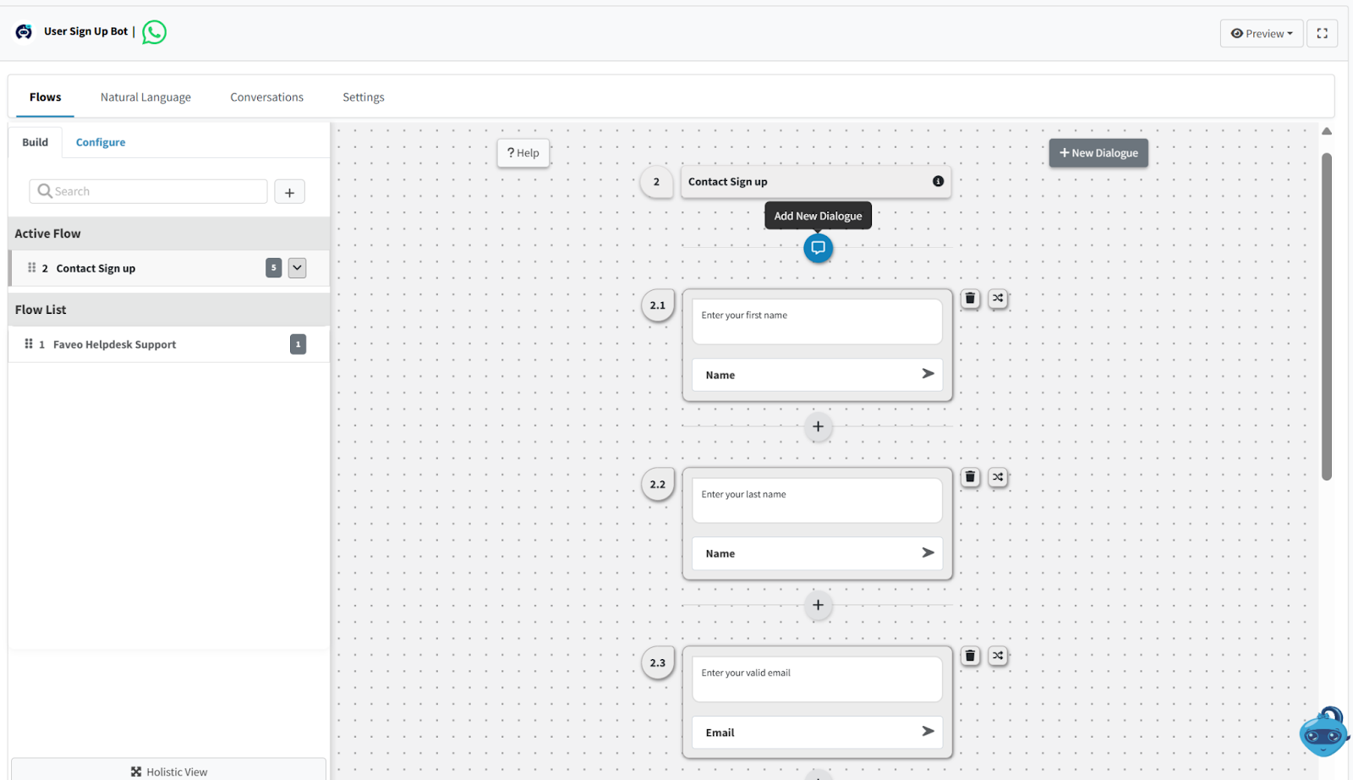Select the Build sub-tab
Image resolution: width=1353 pixels, height=780 pixels.
[x=35, y=142]
